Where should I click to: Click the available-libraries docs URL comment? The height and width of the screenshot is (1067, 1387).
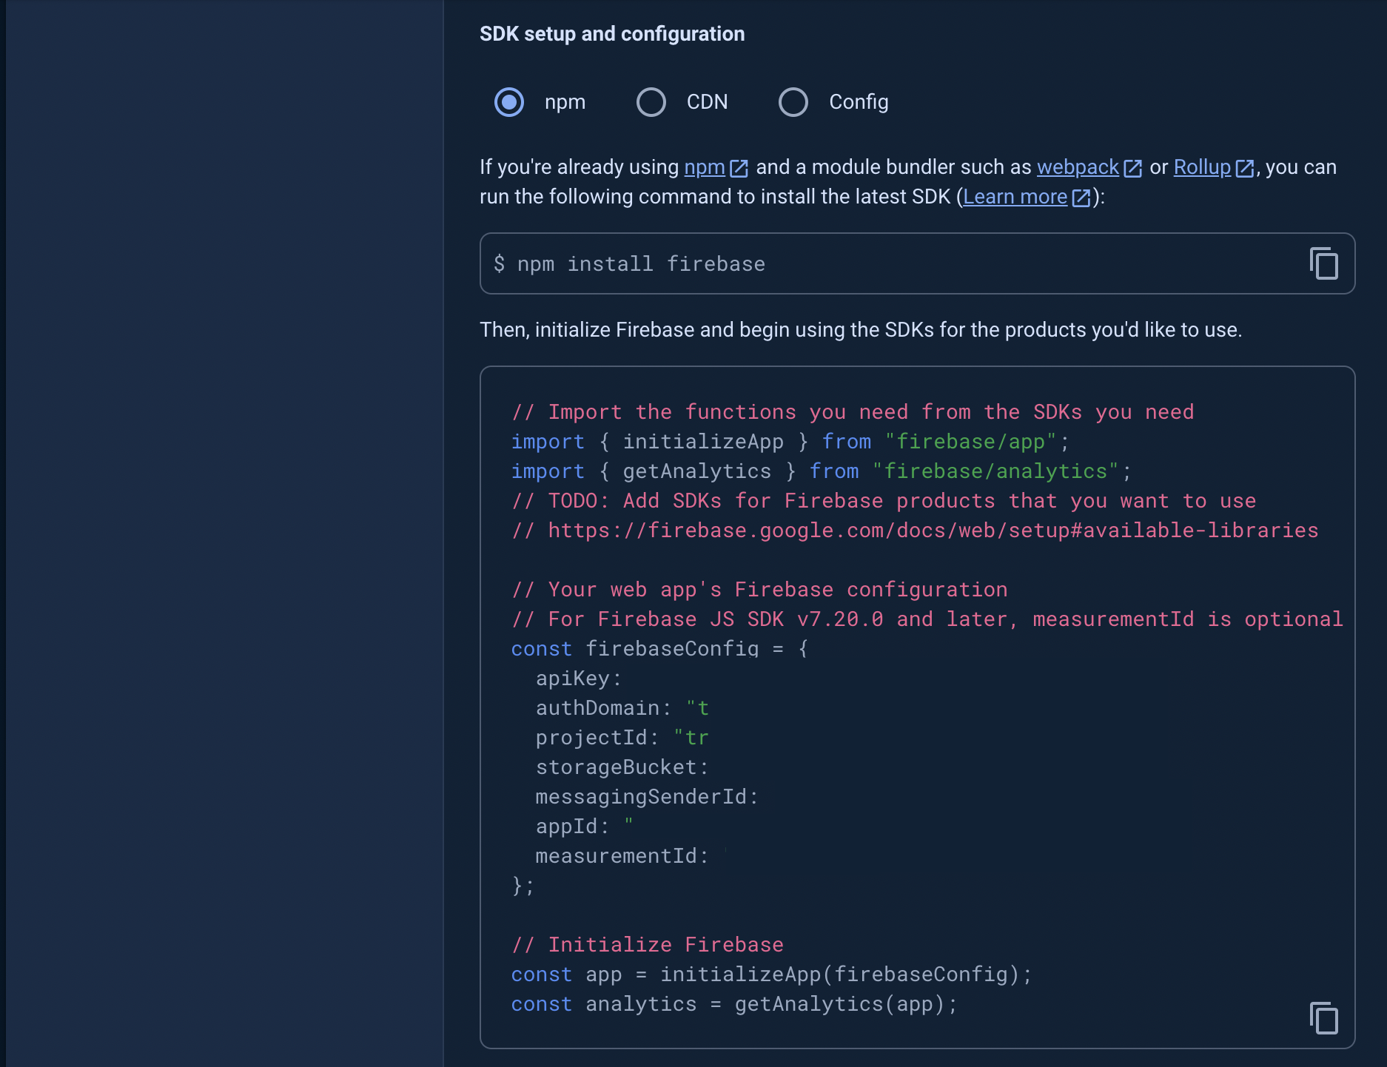(915, 531)
